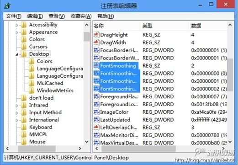Select the Input Method key
238x165 pixels.
pos(45,112)
